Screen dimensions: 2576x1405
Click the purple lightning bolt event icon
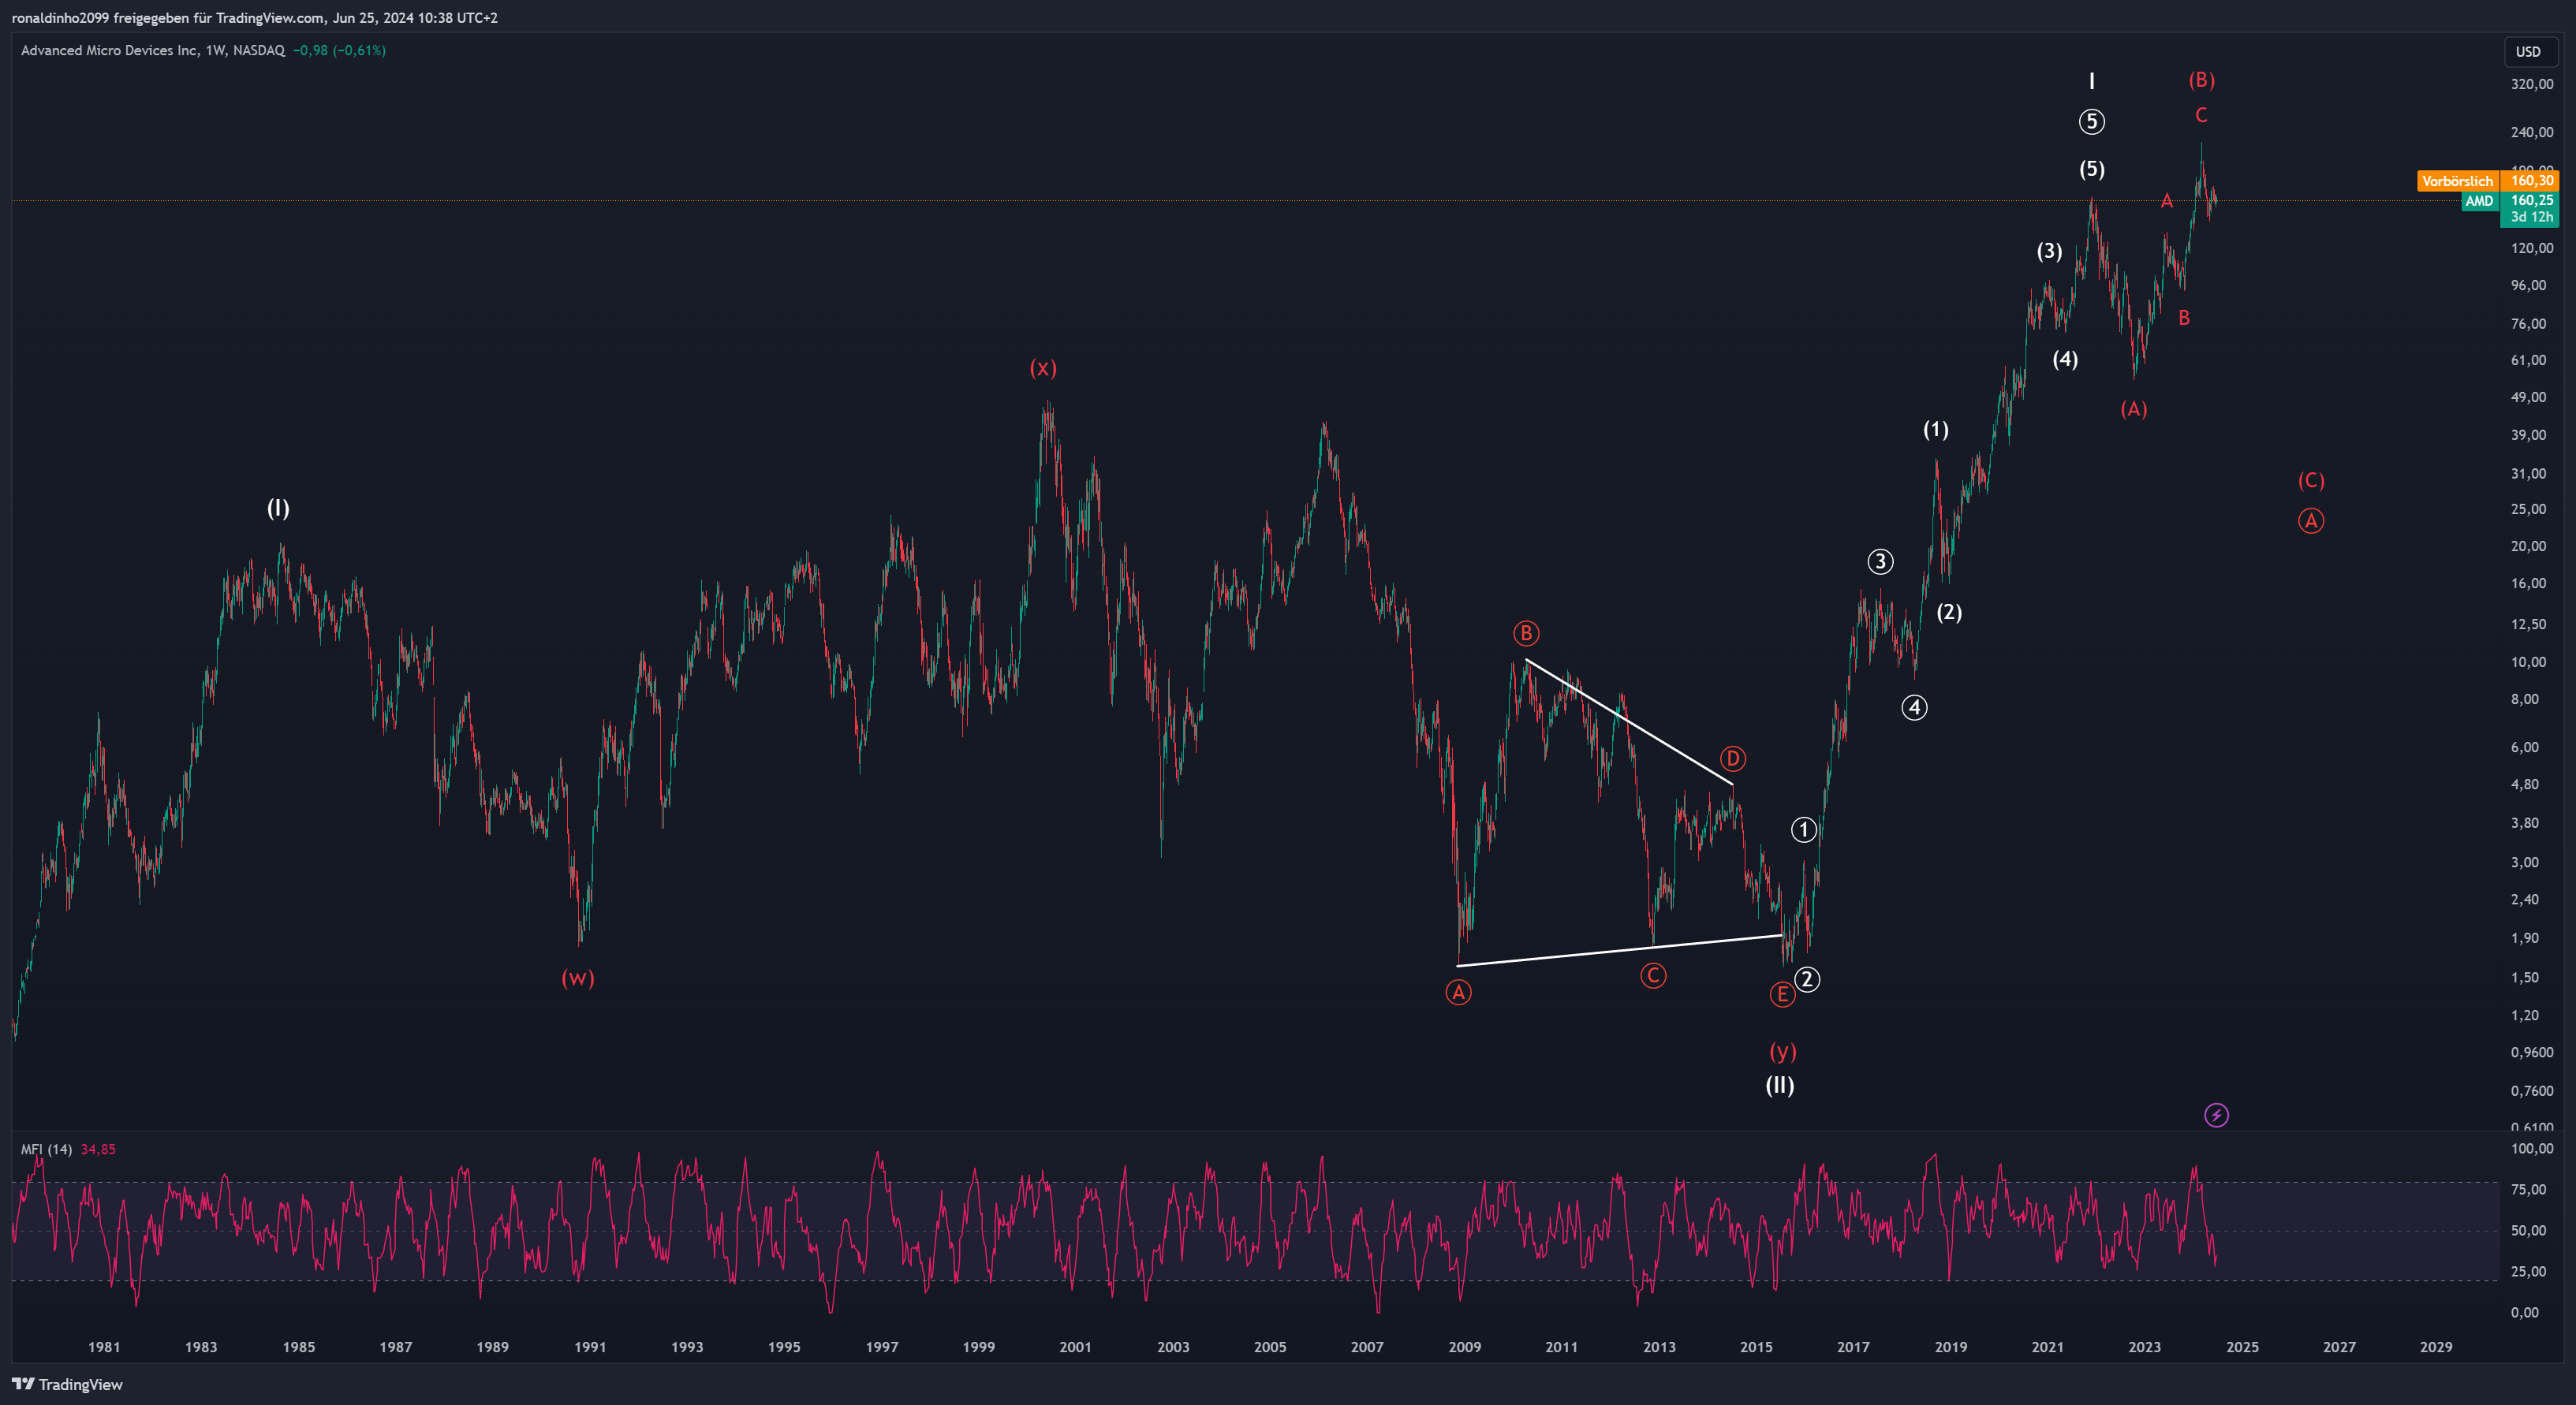[x=2216, y=1115]
